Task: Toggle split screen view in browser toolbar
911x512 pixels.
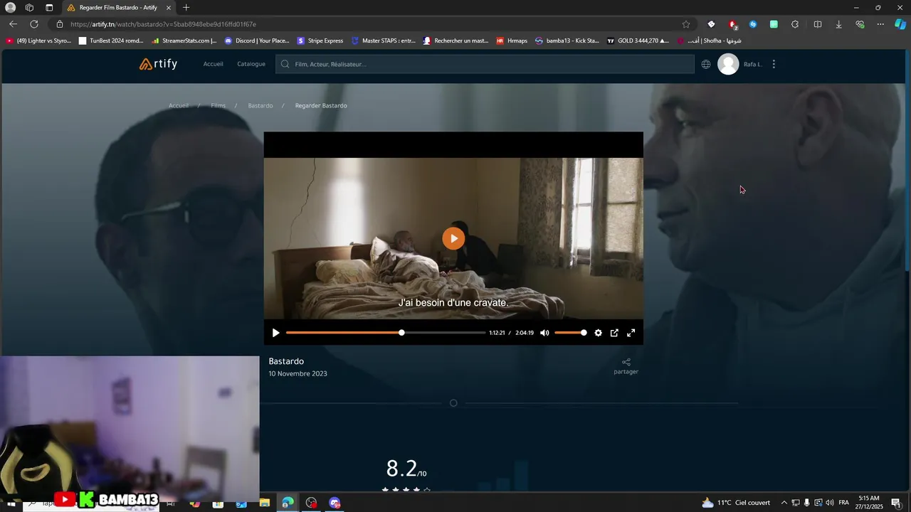Action: (818, 24)
